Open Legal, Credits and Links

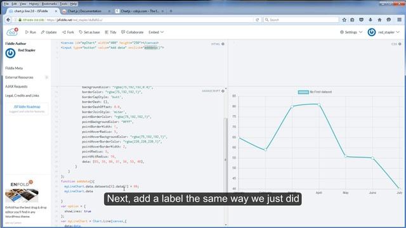22,96
